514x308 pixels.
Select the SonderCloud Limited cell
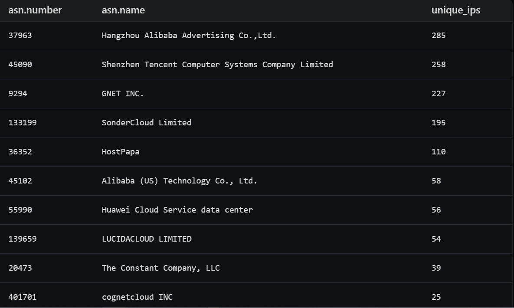point(147,123)
